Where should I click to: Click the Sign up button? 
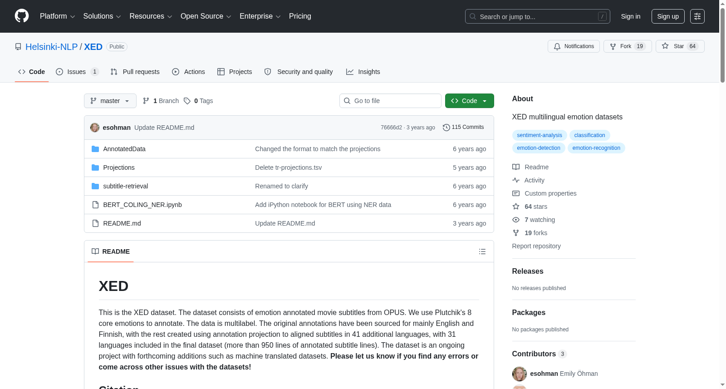pos(668,16)
